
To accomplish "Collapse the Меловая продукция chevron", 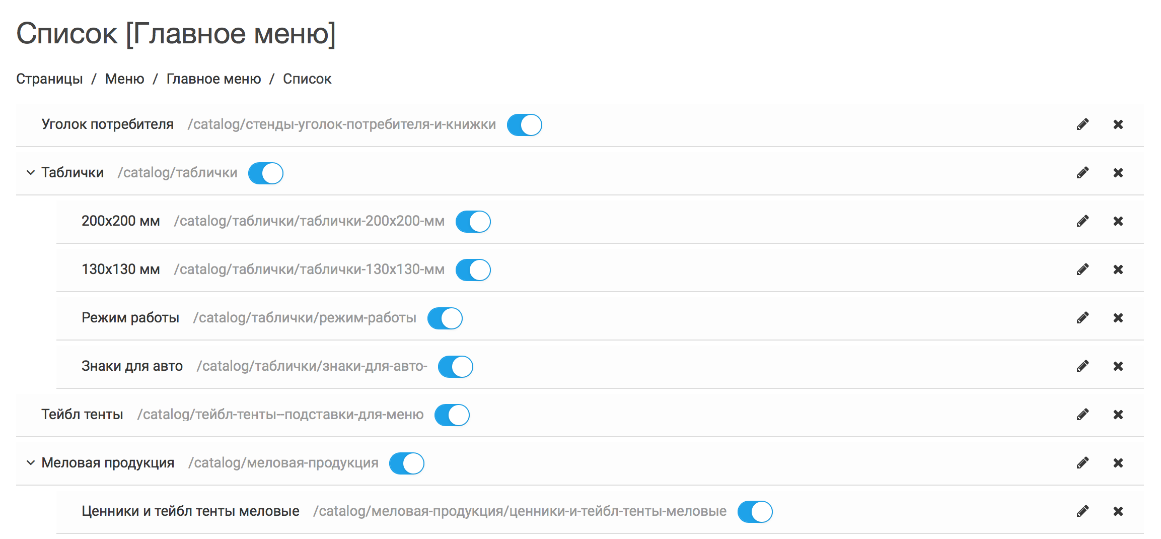I will click(x=31, y=463).
